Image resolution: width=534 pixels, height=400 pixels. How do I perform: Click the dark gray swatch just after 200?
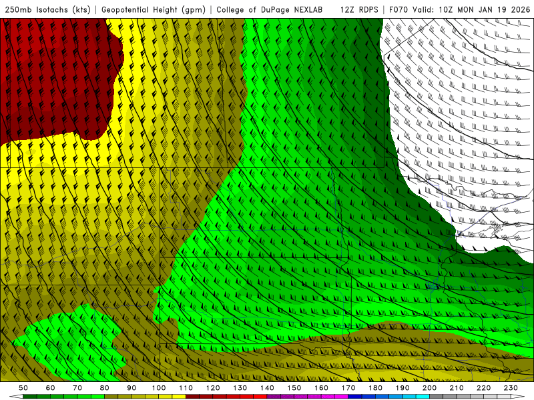[437, 396]
